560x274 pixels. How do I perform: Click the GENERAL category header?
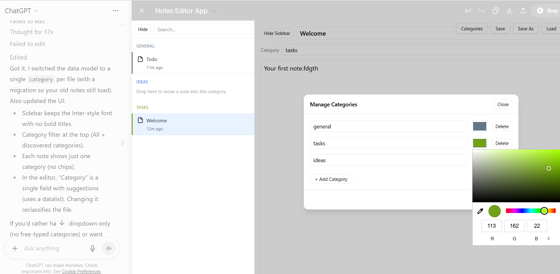[146, 46]
